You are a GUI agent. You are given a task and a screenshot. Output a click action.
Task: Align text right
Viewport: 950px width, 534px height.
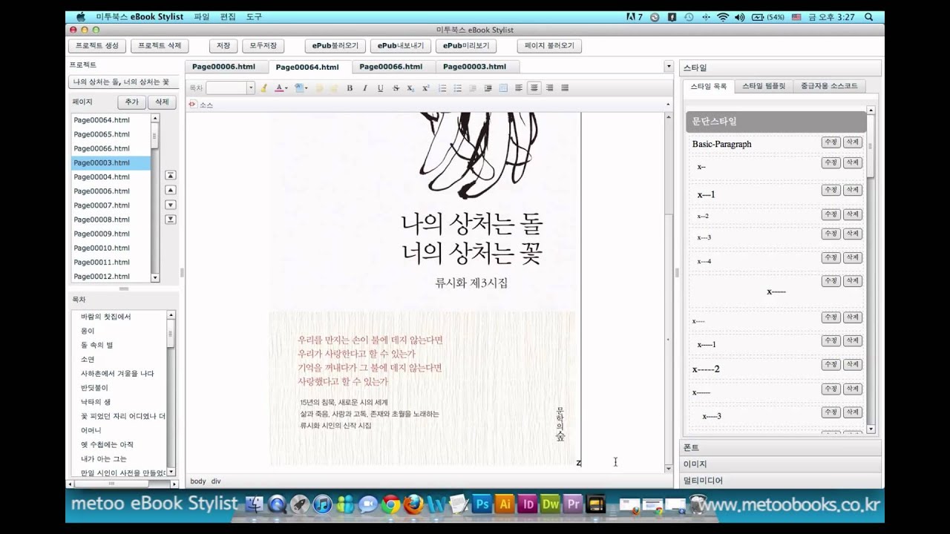point(549,88)
